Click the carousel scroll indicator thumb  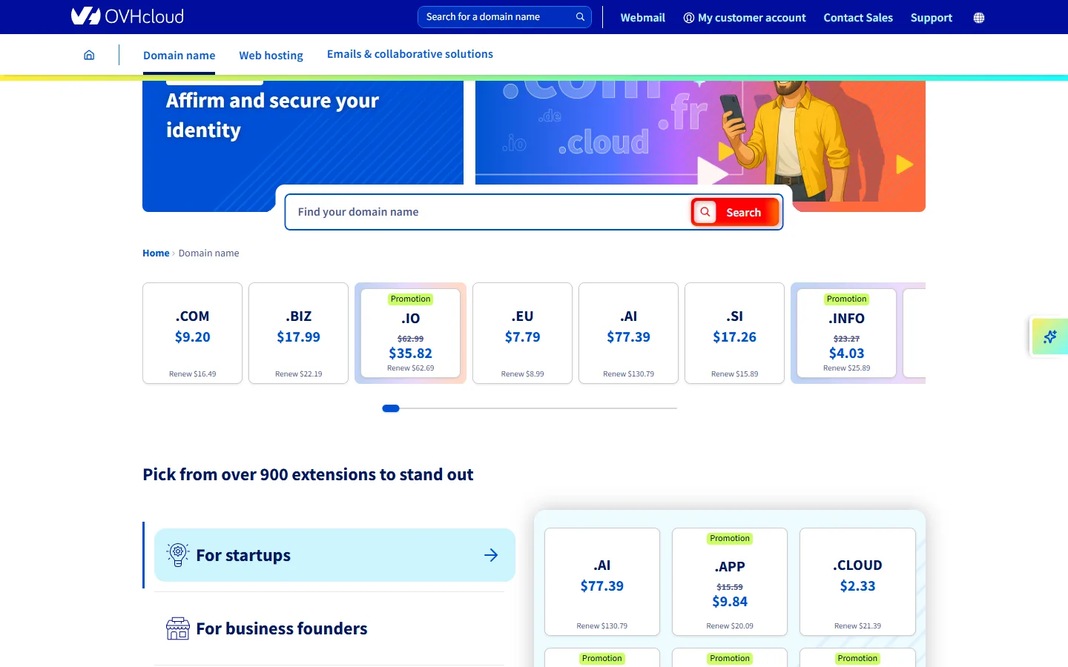pyautogui.click(x=391, y=408)
